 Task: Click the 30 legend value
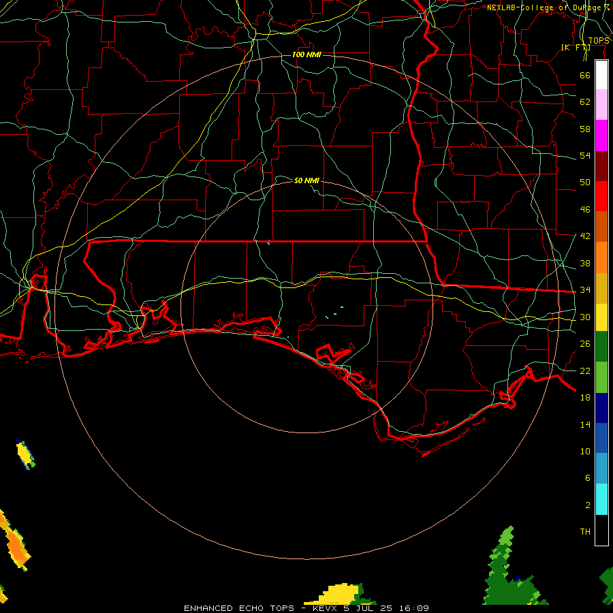pyautogui.click(x=585, y=317)
